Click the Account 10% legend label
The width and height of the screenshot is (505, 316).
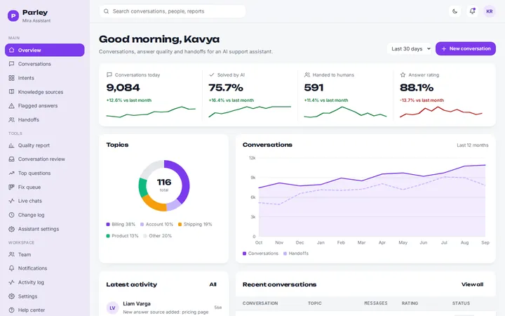pyautogui.click(x=159, y=225)
